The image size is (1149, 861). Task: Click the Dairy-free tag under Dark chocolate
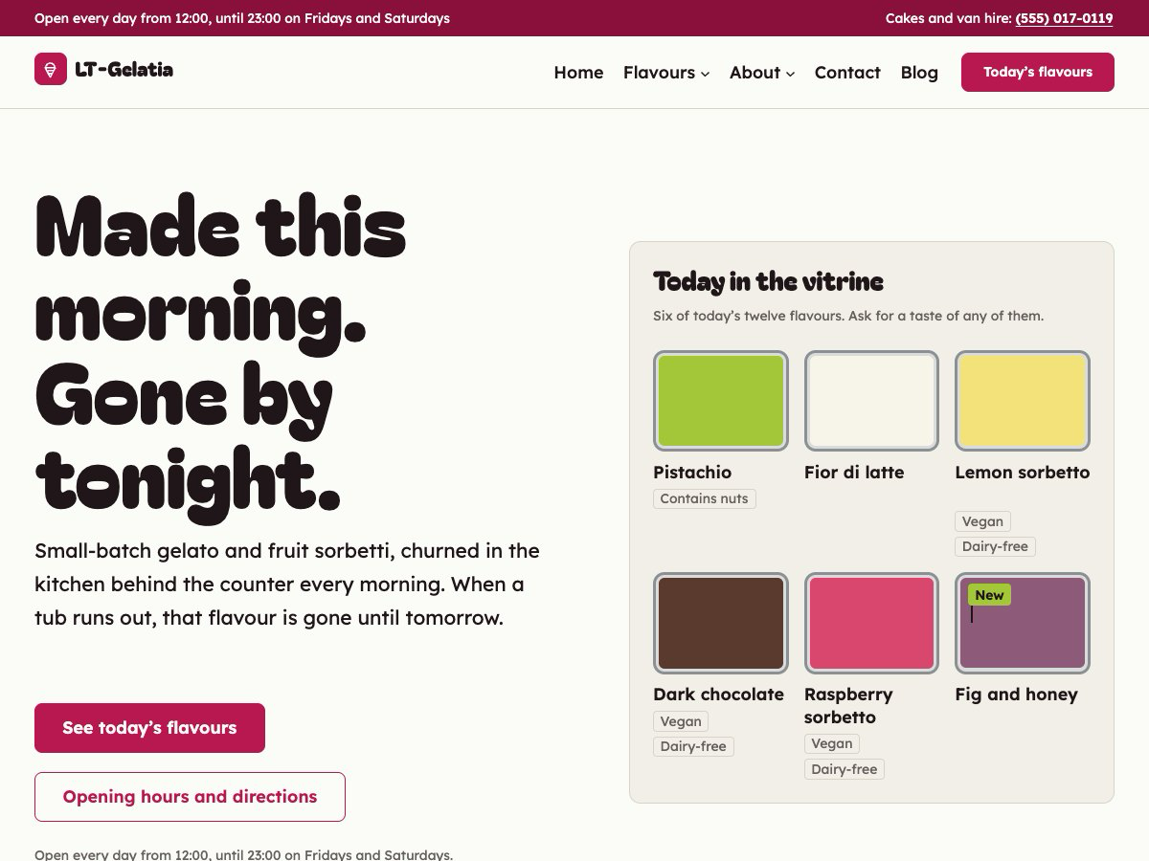click(x=693, y=746)
